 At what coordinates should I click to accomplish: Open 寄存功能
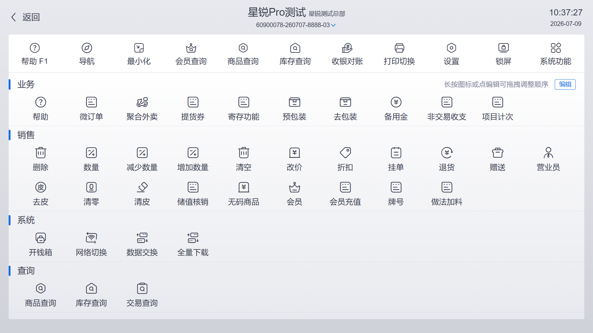coord(244,109)
